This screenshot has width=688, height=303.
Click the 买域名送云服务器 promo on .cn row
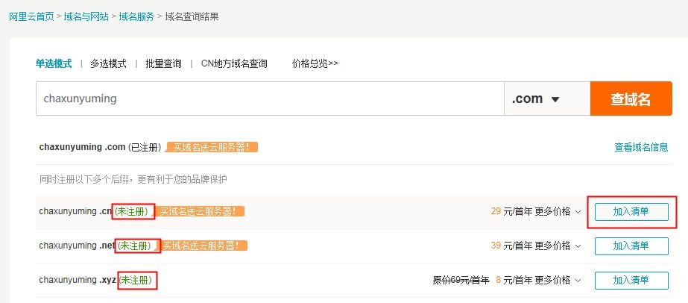[201, 211]
